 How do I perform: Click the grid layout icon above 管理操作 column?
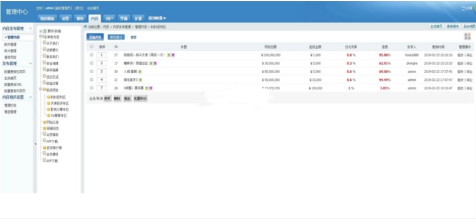click(x=467, y=36)
